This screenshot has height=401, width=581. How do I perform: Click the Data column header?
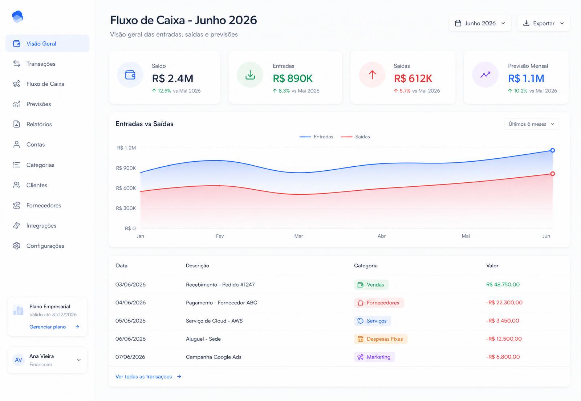click(x=122, y=266)
